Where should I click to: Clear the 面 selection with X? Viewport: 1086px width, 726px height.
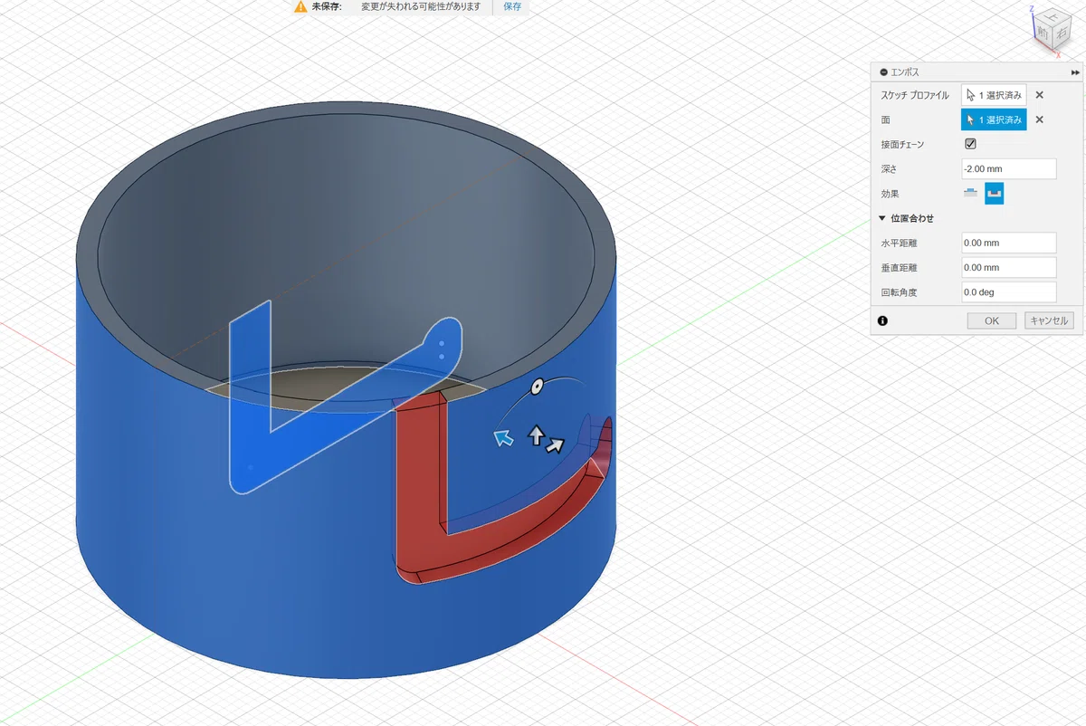coord(1039,119)
